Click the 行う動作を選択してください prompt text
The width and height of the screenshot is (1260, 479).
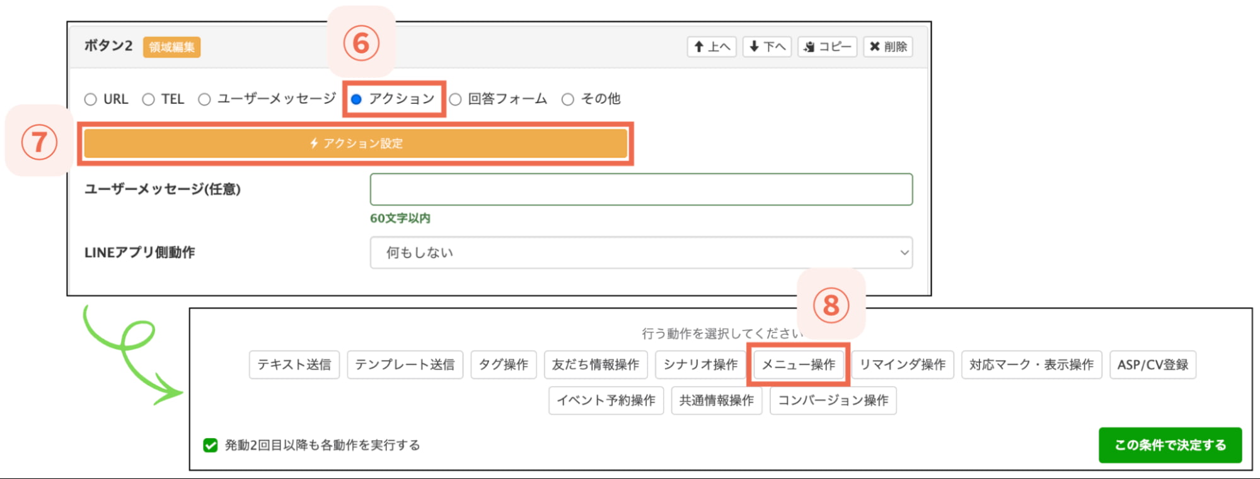tap(722, 334)
